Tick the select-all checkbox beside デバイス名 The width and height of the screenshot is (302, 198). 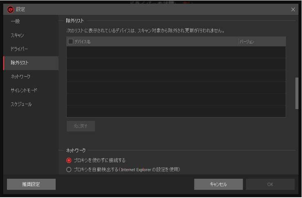click(71, 41)
